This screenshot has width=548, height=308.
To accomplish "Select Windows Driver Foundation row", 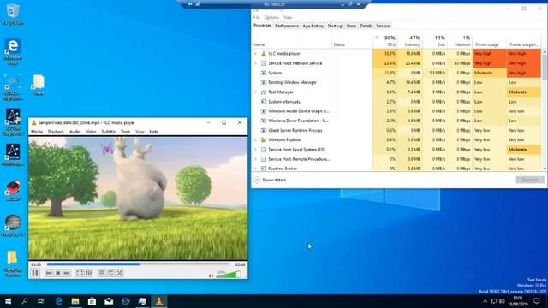I will tap(396, 121).
